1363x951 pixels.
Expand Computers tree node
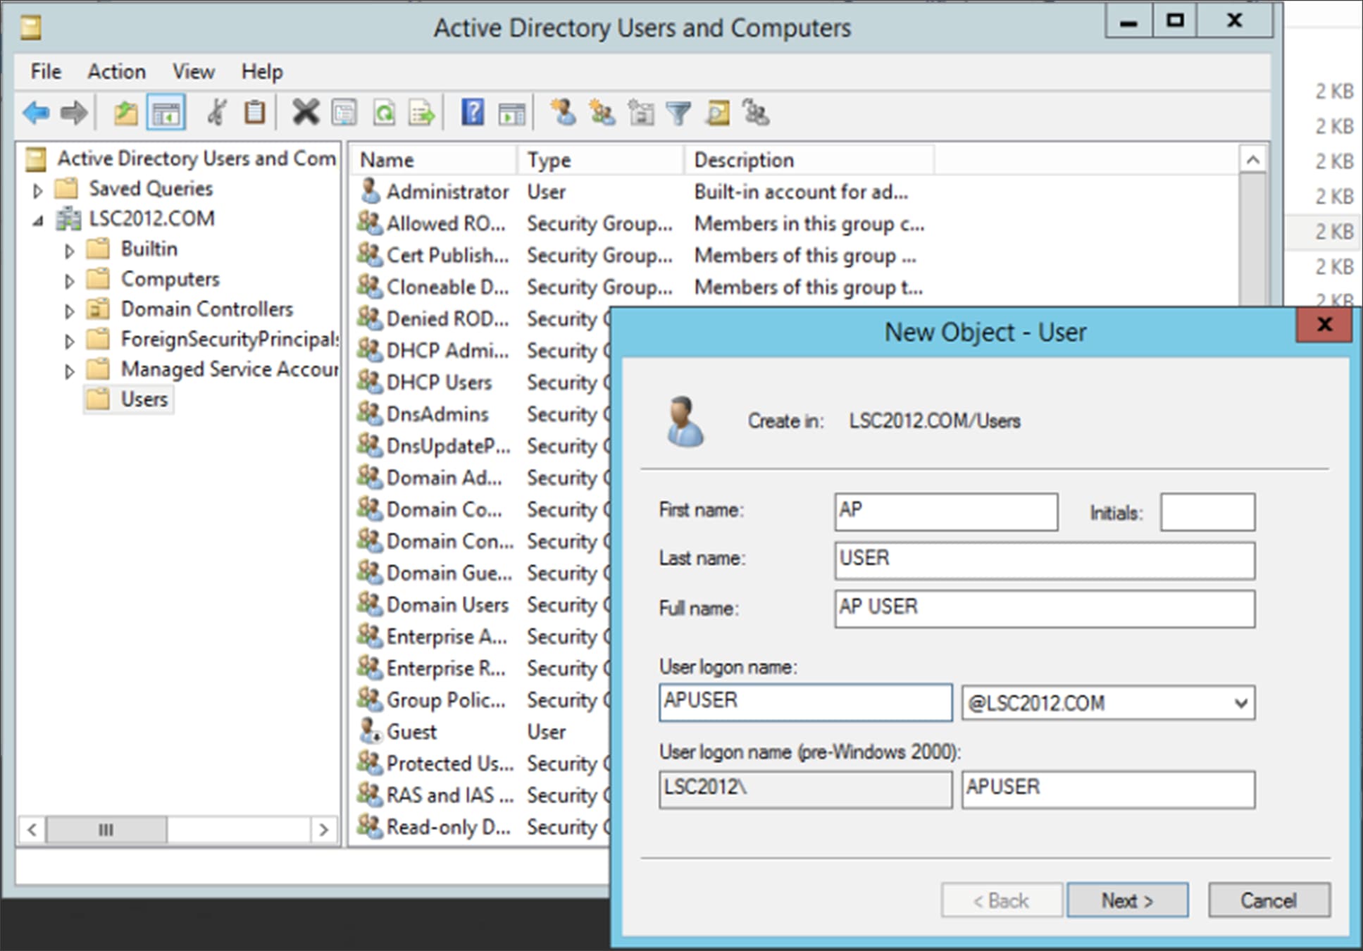coord(69,281)
